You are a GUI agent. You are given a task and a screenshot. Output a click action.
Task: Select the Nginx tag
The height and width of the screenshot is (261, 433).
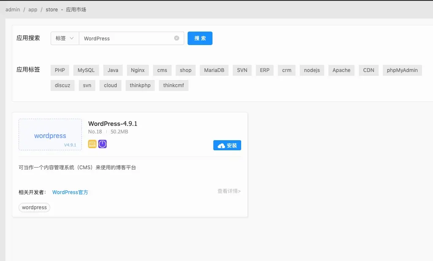point(137,70)
